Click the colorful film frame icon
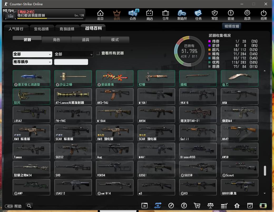This screenshot has height=212, width=274. tap(263, 206)
